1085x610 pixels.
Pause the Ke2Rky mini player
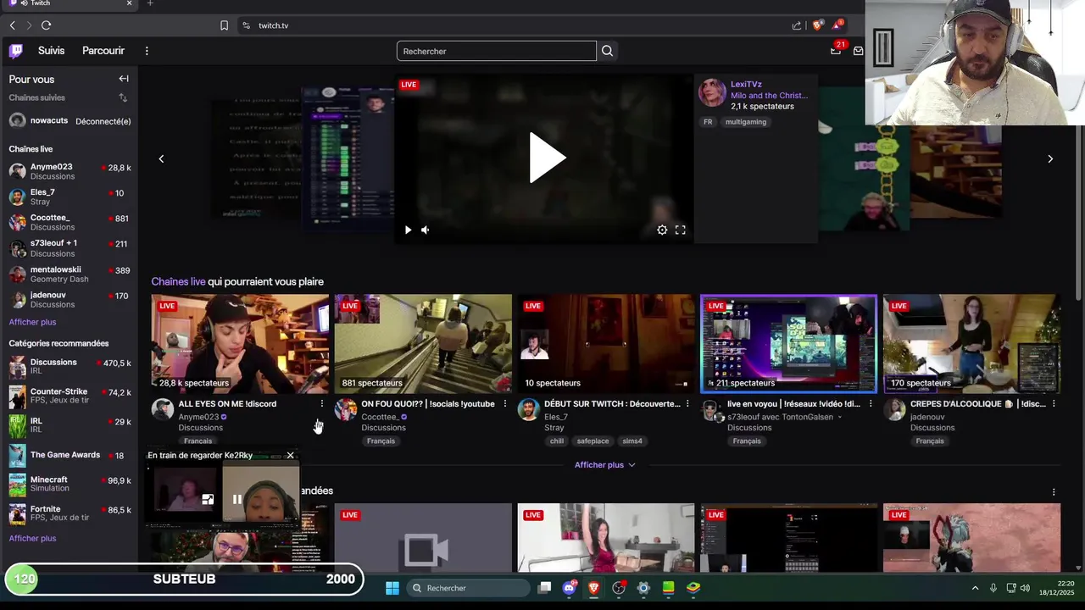(237, 500)
